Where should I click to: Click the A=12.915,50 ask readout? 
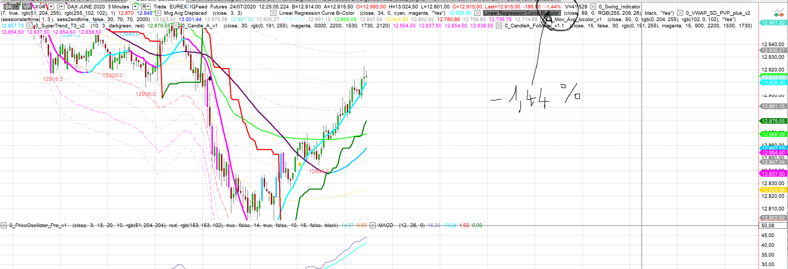[338, 6]
